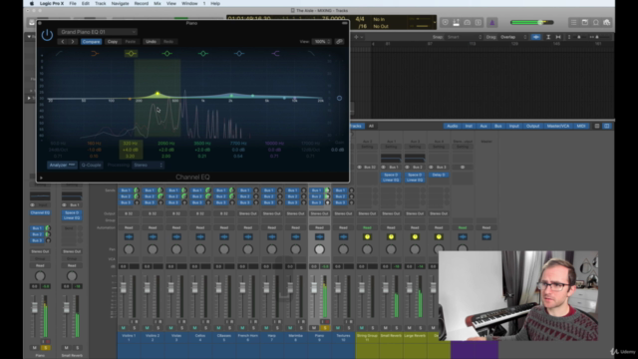Mute the Harp channel

(266, 328)
